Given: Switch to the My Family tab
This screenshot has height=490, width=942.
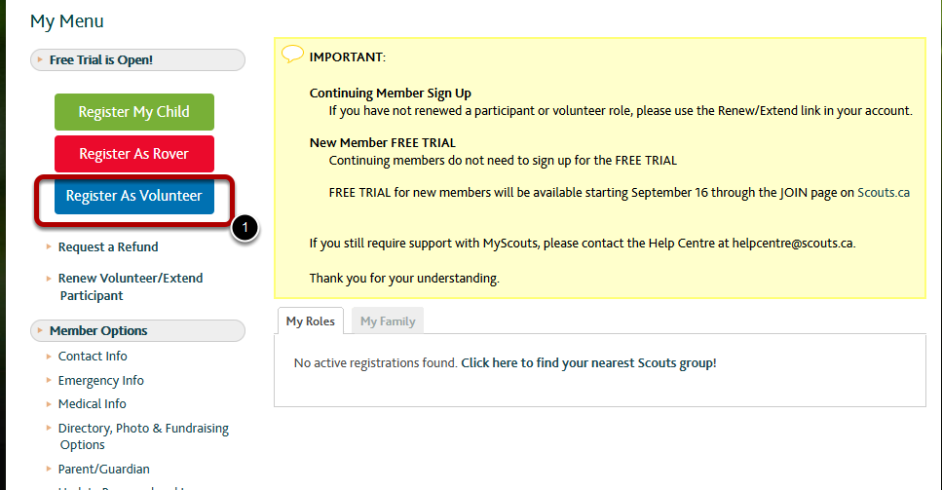Looking at the screenshot, I should coord(388,321).
